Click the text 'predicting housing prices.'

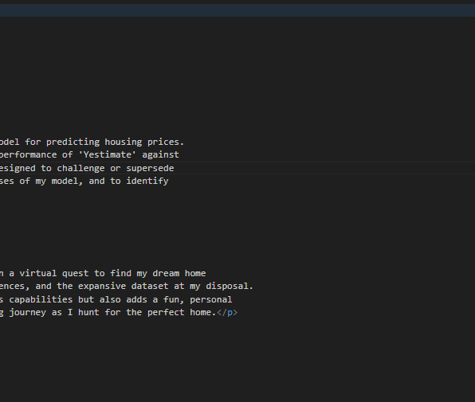[115, 142]
